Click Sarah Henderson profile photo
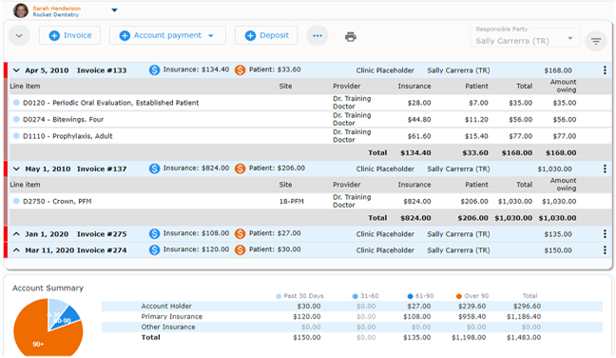This screenshot has height=358, width=616. pos(20,10)
